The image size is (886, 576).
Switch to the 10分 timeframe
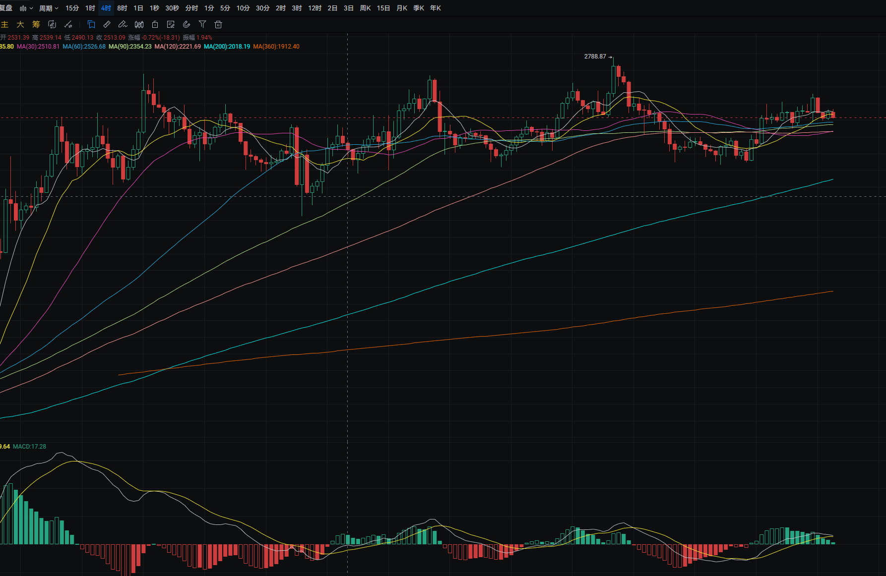point(243,8)
